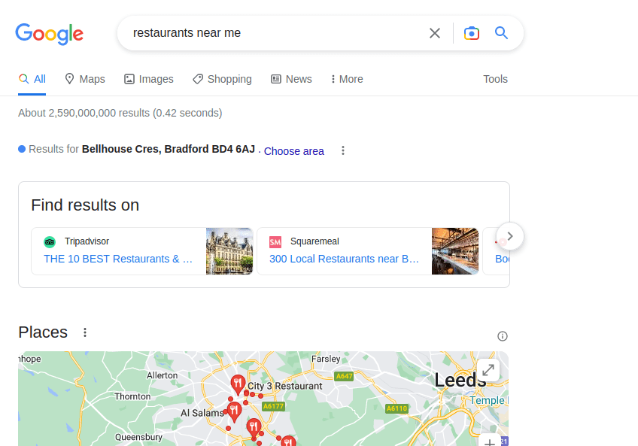This screenshot has width=638, height=446.
Task: Click the Google logo
Action: [49, 33]
